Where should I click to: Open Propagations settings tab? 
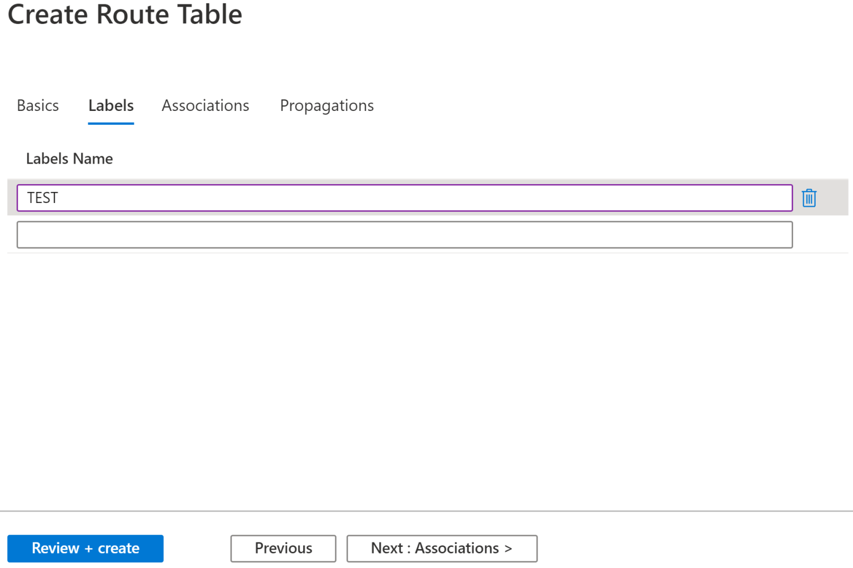tap(327, 105)
